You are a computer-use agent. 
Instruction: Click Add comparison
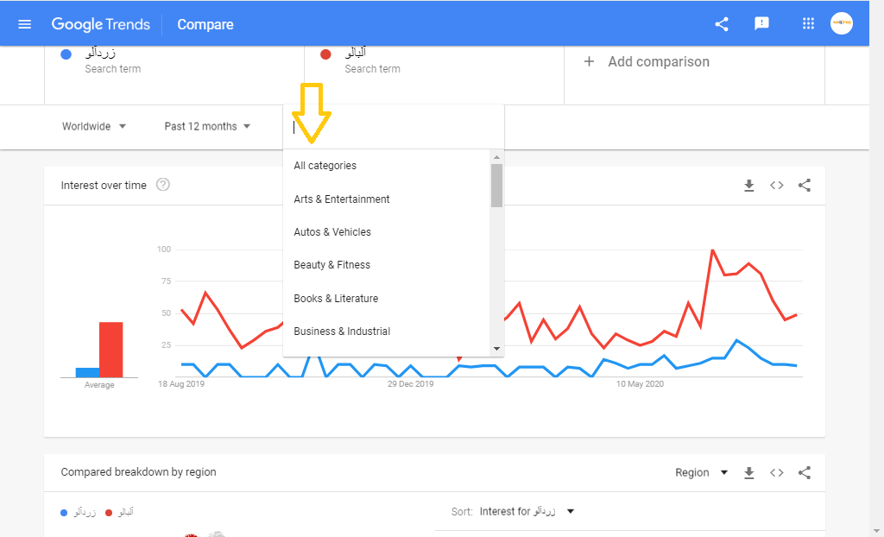(647, 62)
